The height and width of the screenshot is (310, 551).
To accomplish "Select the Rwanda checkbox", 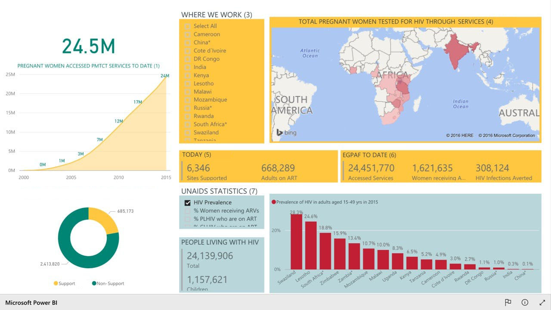I will 188,116.
